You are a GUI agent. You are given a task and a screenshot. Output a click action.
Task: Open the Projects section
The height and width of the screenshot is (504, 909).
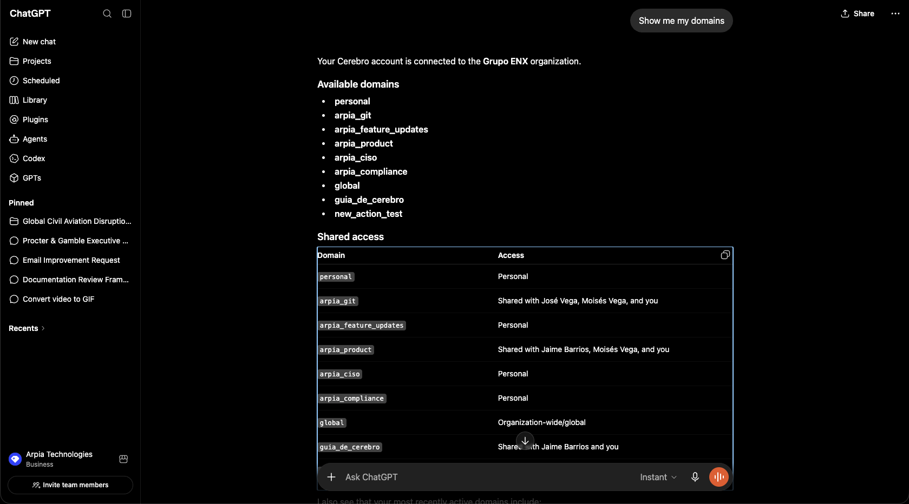pyautogui.click(x=70, y=61)
